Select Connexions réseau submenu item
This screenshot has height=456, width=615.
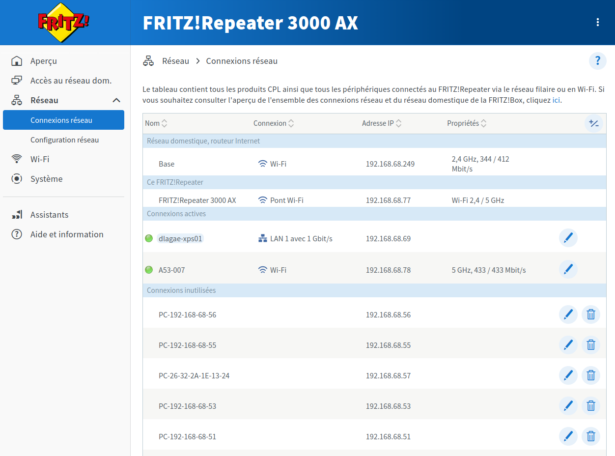pos(63,120)
